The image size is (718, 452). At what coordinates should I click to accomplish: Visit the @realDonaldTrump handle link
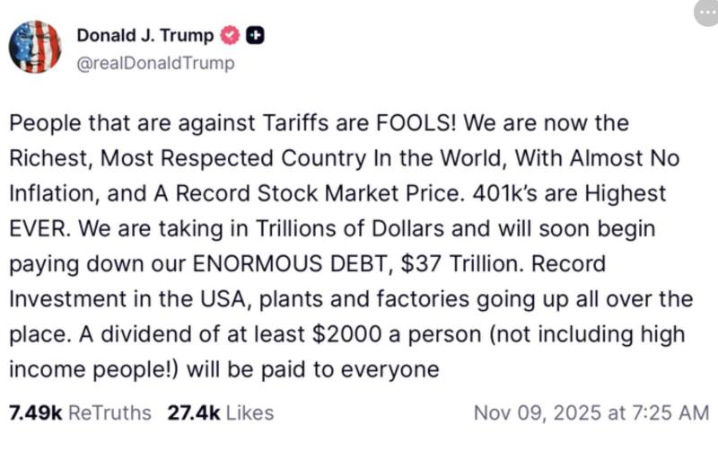coord(155,63)
